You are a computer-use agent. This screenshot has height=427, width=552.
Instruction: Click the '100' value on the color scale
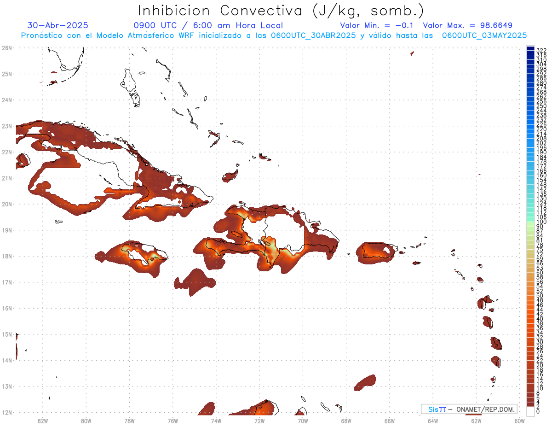(541, 222)
